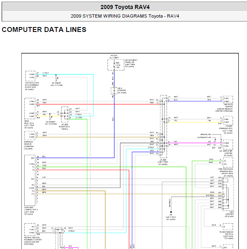Viewport: 247px width, 249px height.
Task: Click the "GRY" wire label at Data Link Connector
Action: [x=44, y=177]
